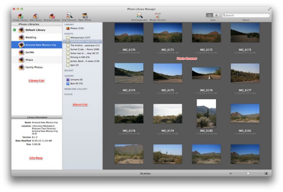Select the Default Library entry
The width and height of the screenshot is (283, 192).
point(36,30)
